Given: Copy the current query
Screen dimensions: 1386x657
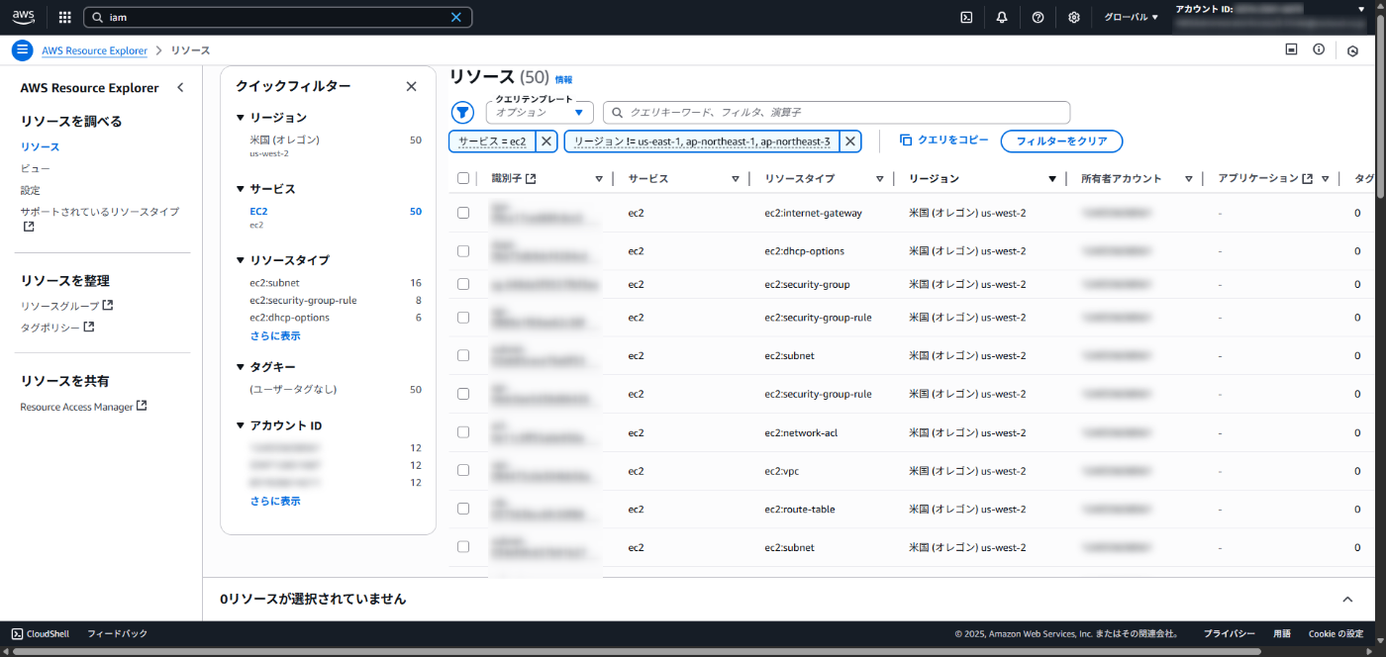Looking at the screenshot, I should coord(943,141).
